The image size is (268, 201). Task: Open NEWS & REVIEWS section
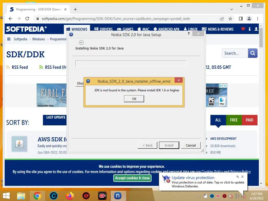[x=217, y=29]
